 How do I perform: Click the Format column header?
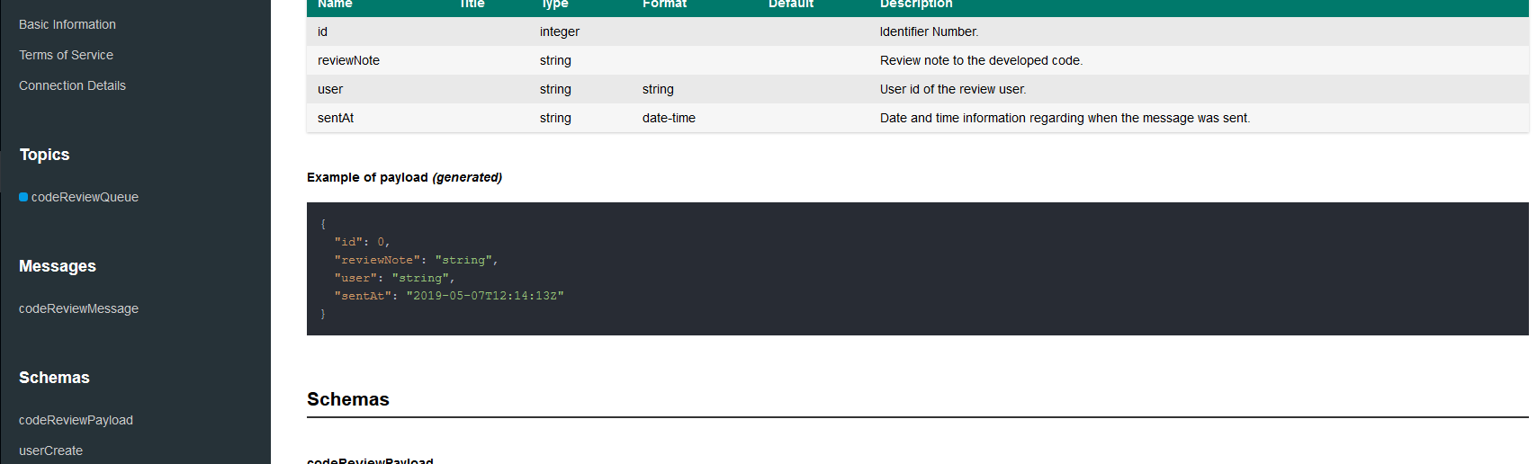pos(664,4)
